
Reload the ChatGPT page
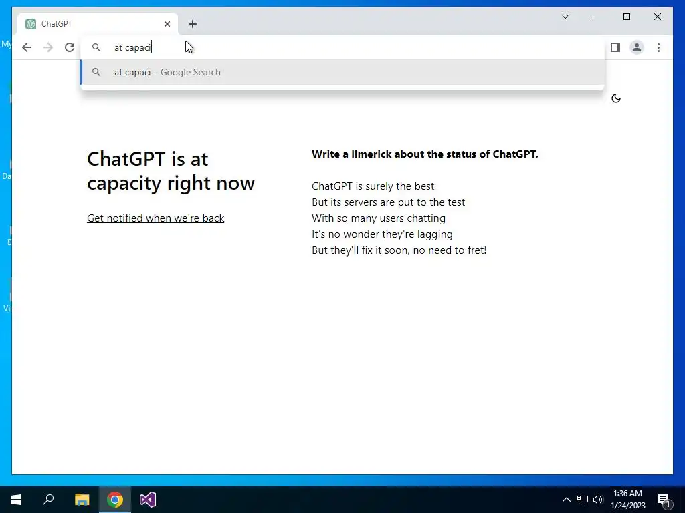[70, 47]
